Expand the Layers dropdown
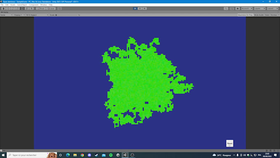The height and width of the screenshot is (158, 280). 260,8
